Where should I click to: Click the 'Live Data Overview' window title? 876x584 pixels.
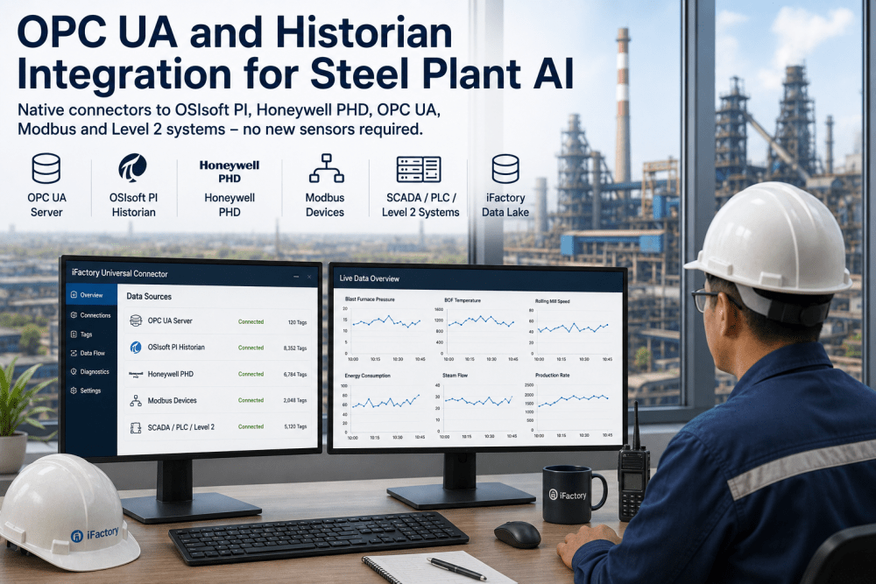pyautogui.click(x=370, y=278)
